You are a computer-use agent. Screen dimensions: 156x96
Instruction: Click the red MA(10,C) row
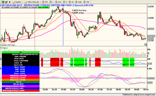[20, 78]
